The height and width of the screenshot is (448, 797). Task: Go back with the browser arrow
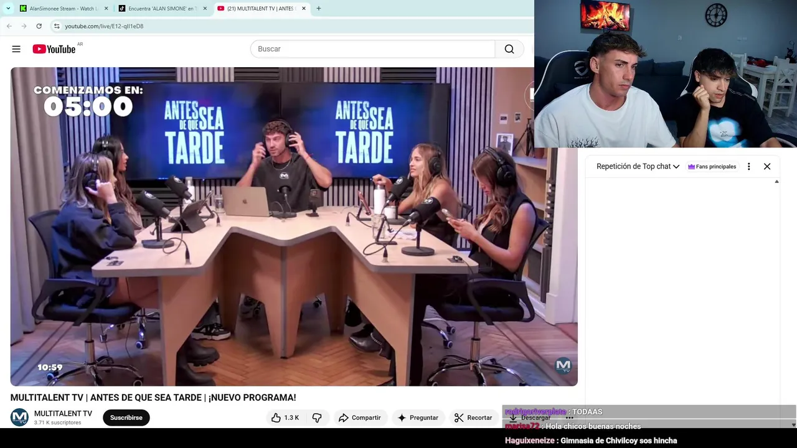click(x=9, y=26)
